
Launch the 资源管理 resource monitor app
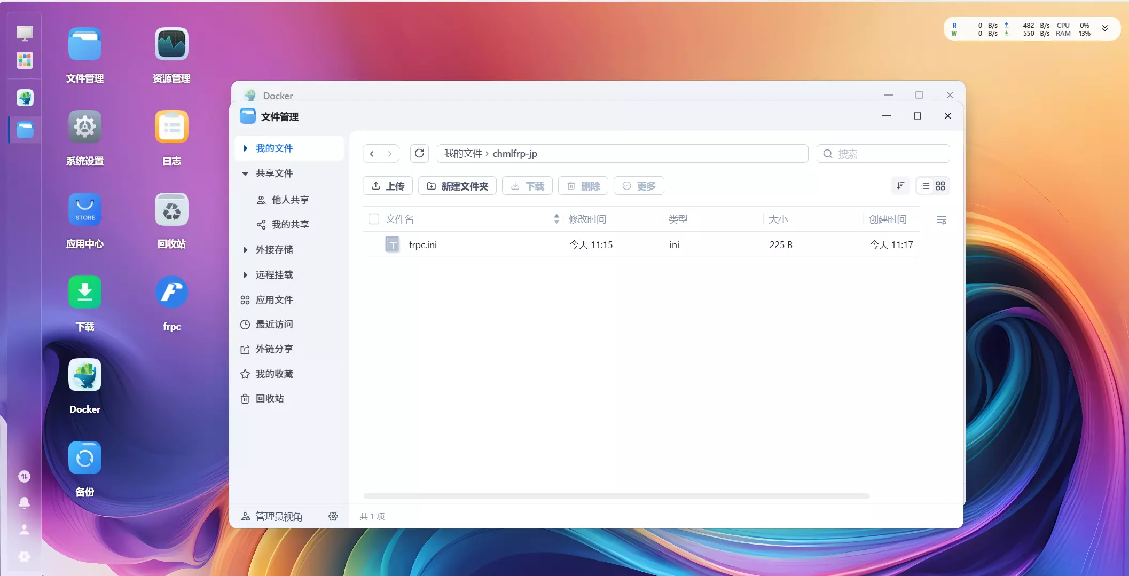[171, 44]
